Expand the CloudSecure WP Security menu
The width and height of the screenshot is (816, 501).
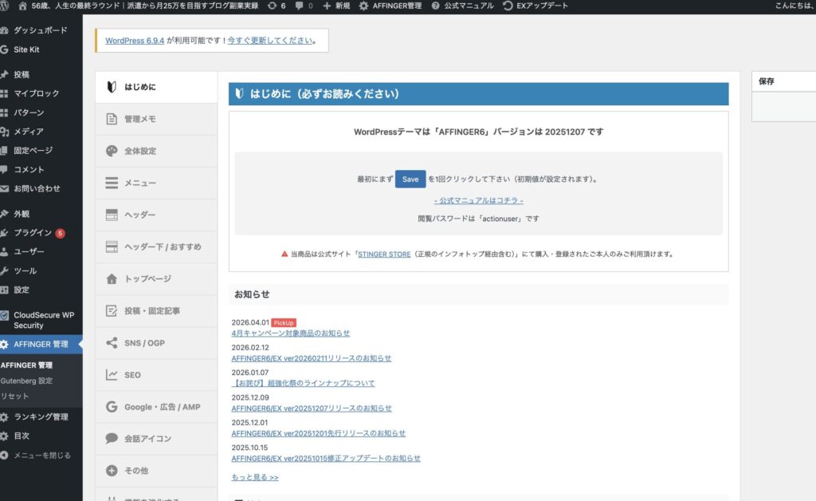pyautogui.click(x=40, y=320)
